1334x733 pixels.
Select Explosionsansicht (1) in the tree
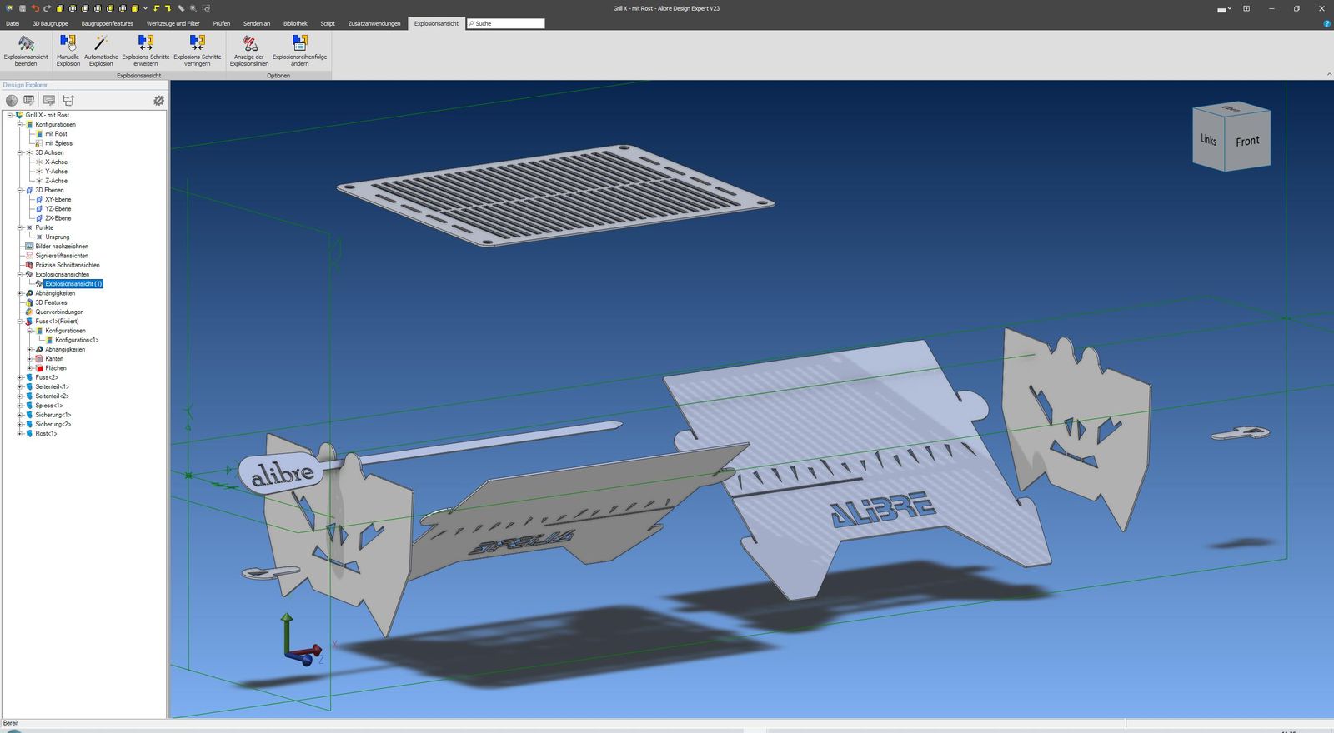pos(73,284)
